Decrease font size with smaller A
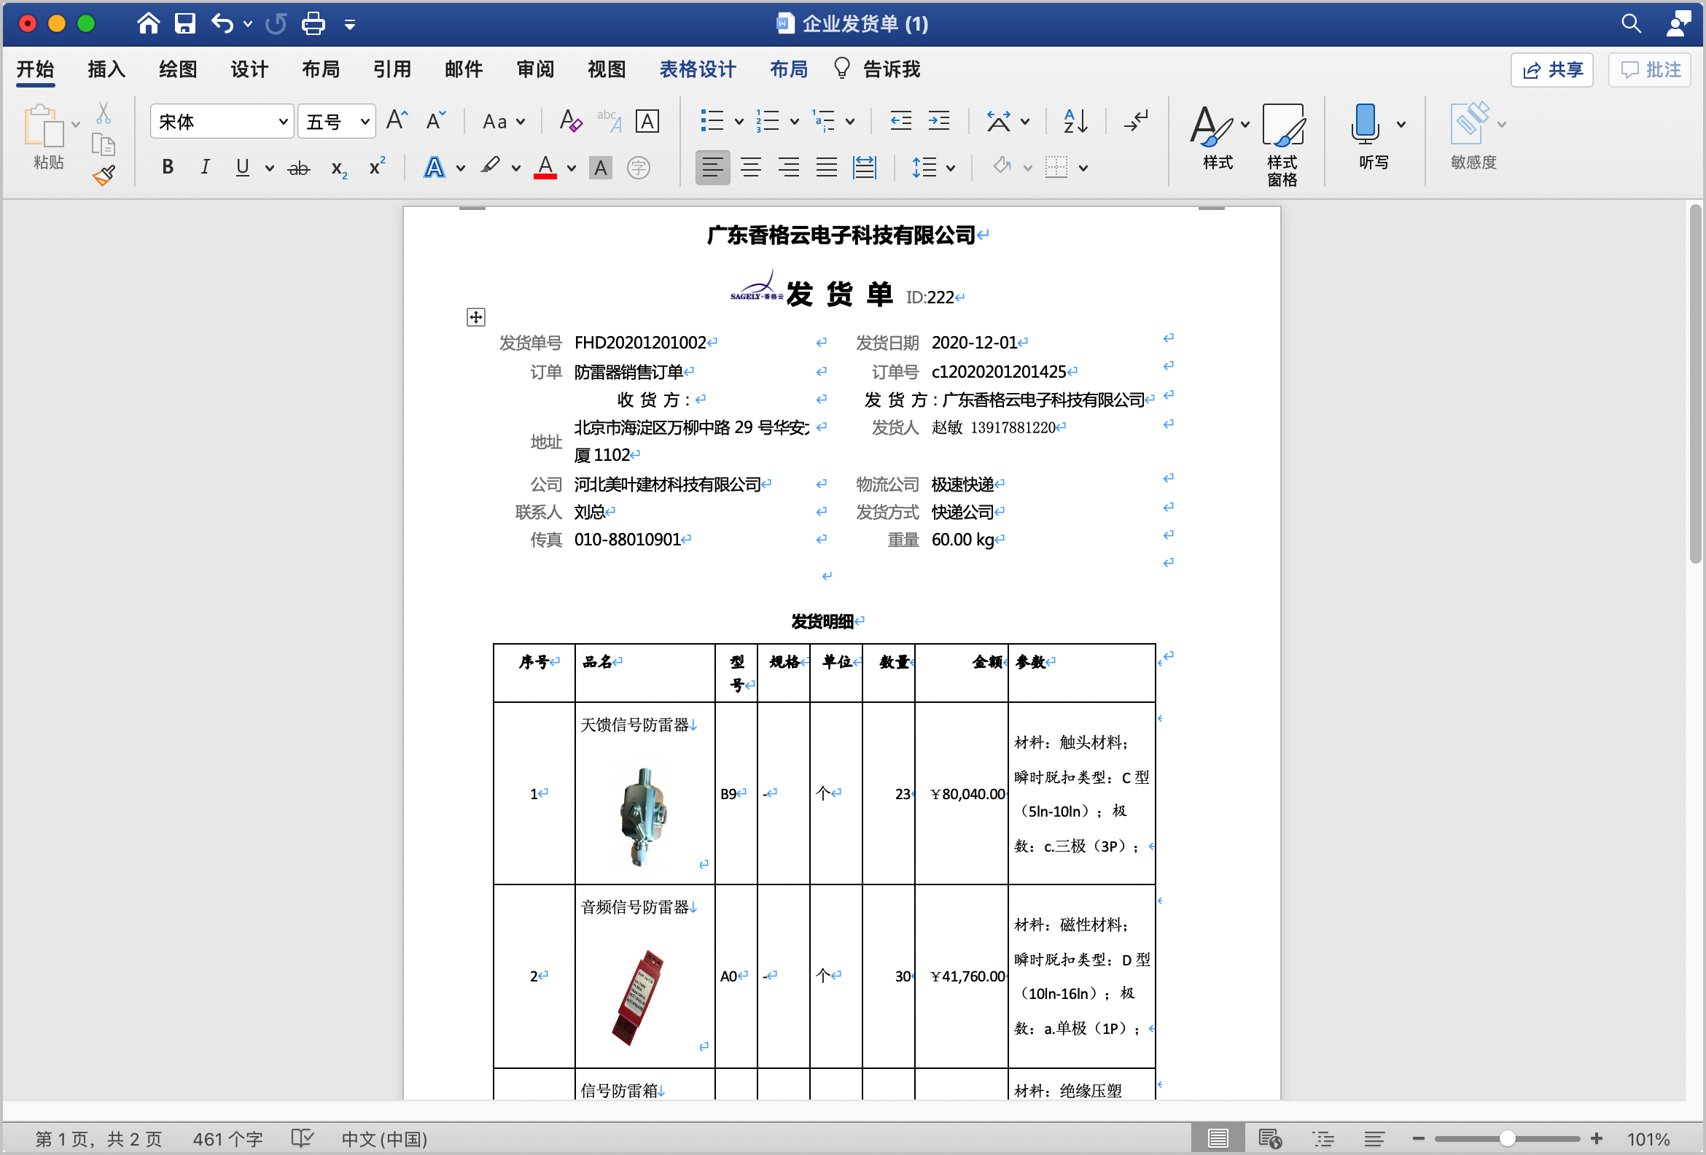1706x1155 pixels. [x=435, y=120]
